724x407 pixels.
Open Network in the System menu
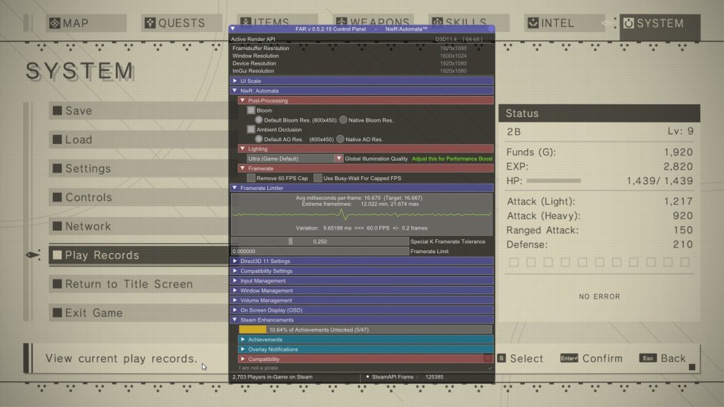pos(139,226)
